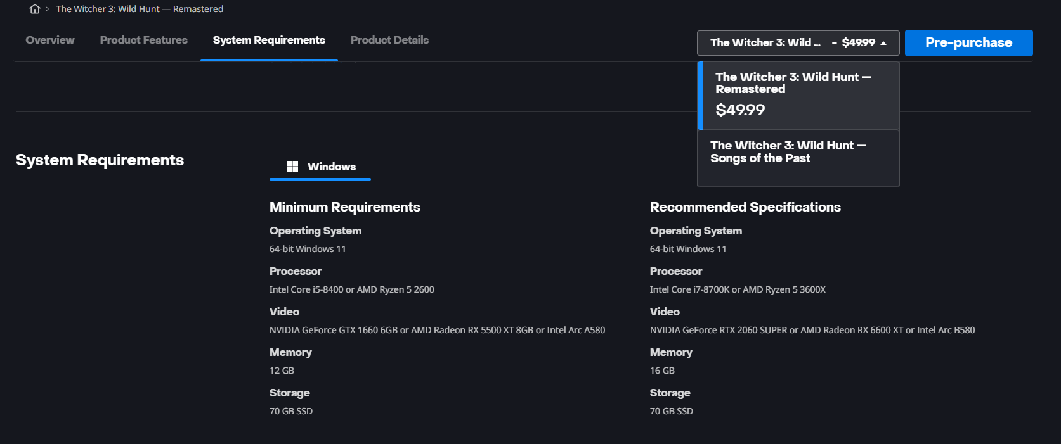Open the Overview tab

pyautogui.click(x=50, y=40)
